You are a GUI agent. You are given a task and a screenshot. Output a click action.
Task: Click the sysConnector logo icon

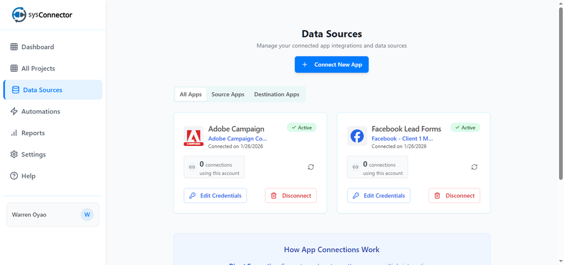pos(19,15)
